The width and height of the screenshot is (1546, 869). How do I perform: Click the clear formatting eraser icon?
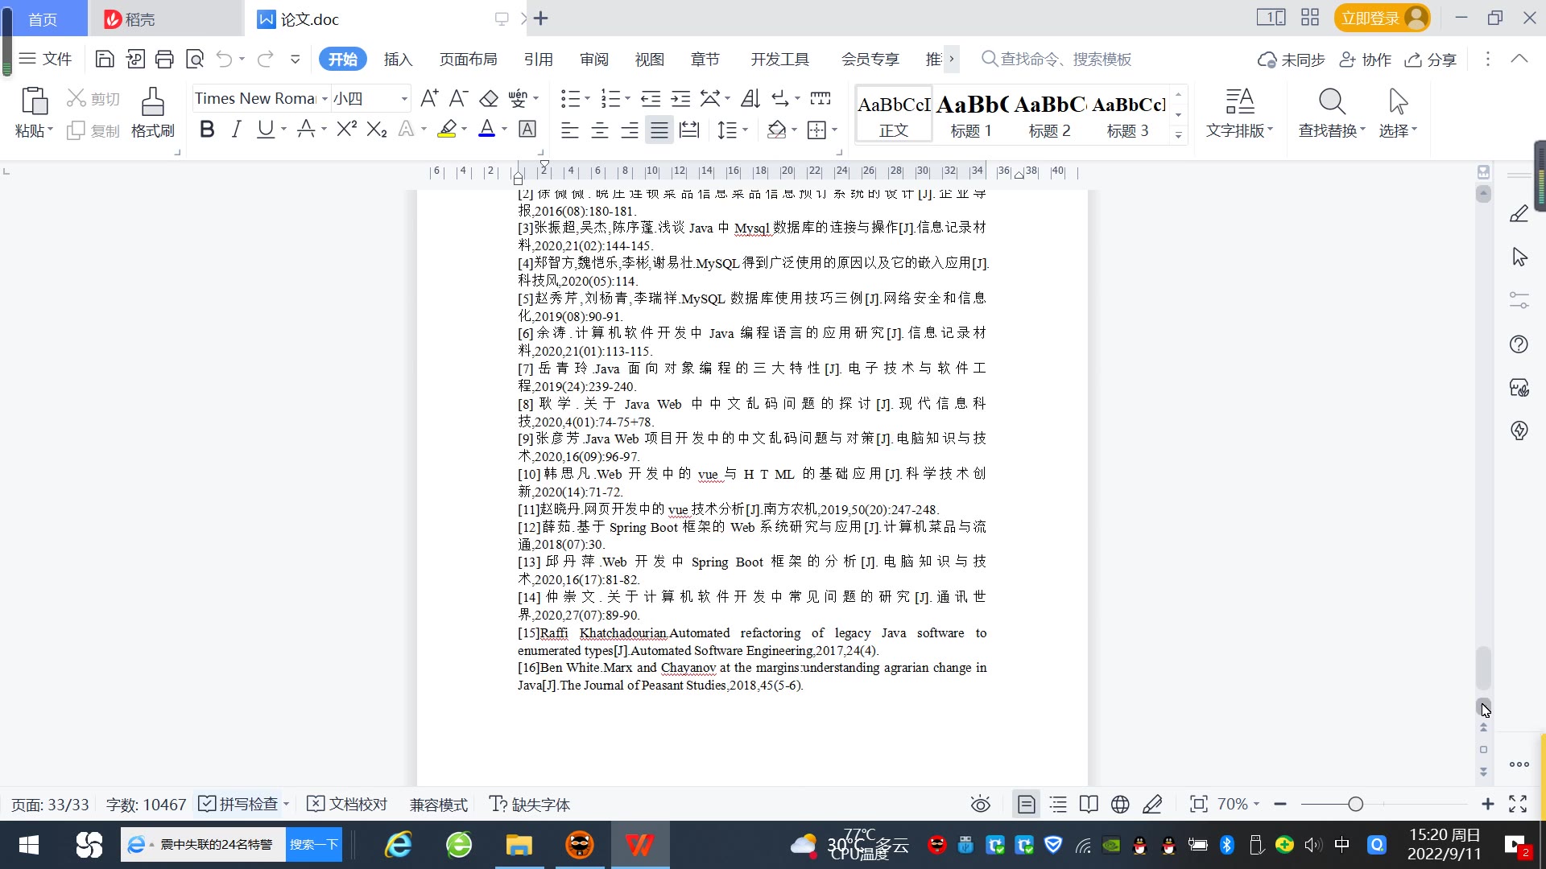[x=489, y=99]
